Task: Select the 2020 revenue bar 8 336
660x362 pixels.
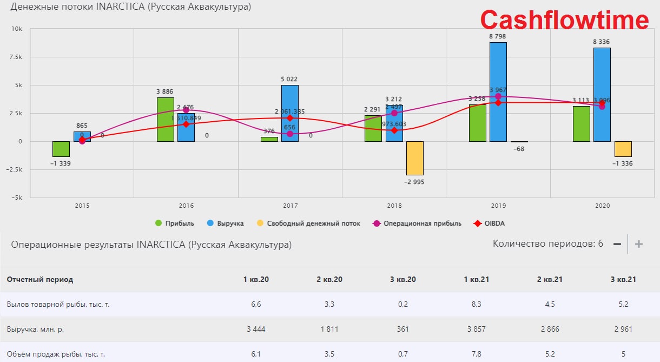Action: 602,95
